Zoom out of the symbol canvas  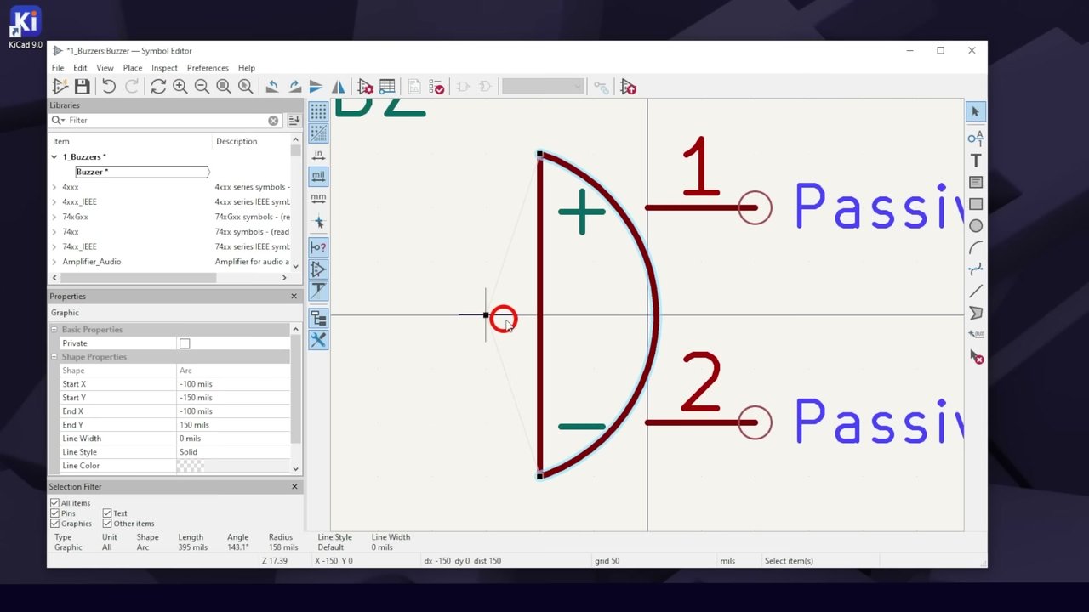pyautogui.click(x=202, y=87)
